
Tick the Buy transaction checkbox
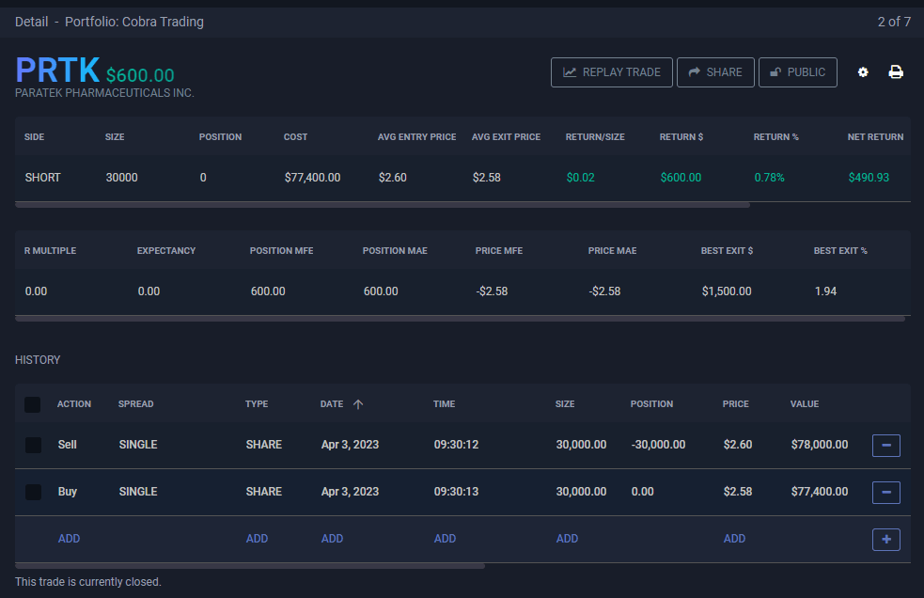33,492
